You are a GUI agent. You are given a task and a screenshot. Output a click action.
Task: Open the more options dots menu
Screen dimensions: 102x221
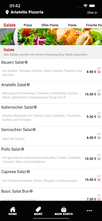[x=89, y=211]
